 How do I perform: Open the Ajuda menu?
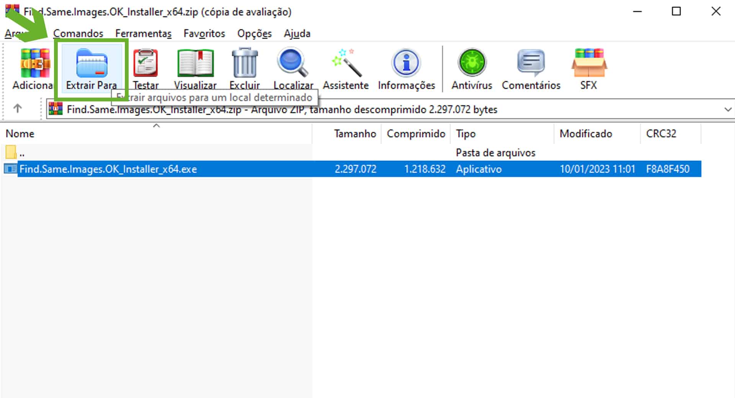(x=297, y=34)
